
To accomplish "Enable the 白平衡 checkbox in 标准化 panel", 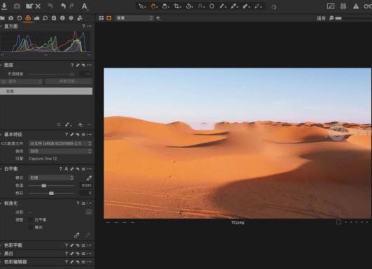I will click(31, 219).
